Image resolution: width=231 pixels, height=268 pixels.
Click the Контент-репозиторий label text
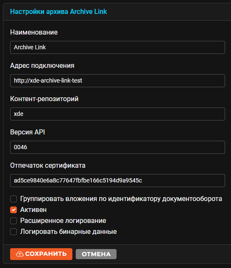coord(44,99)
